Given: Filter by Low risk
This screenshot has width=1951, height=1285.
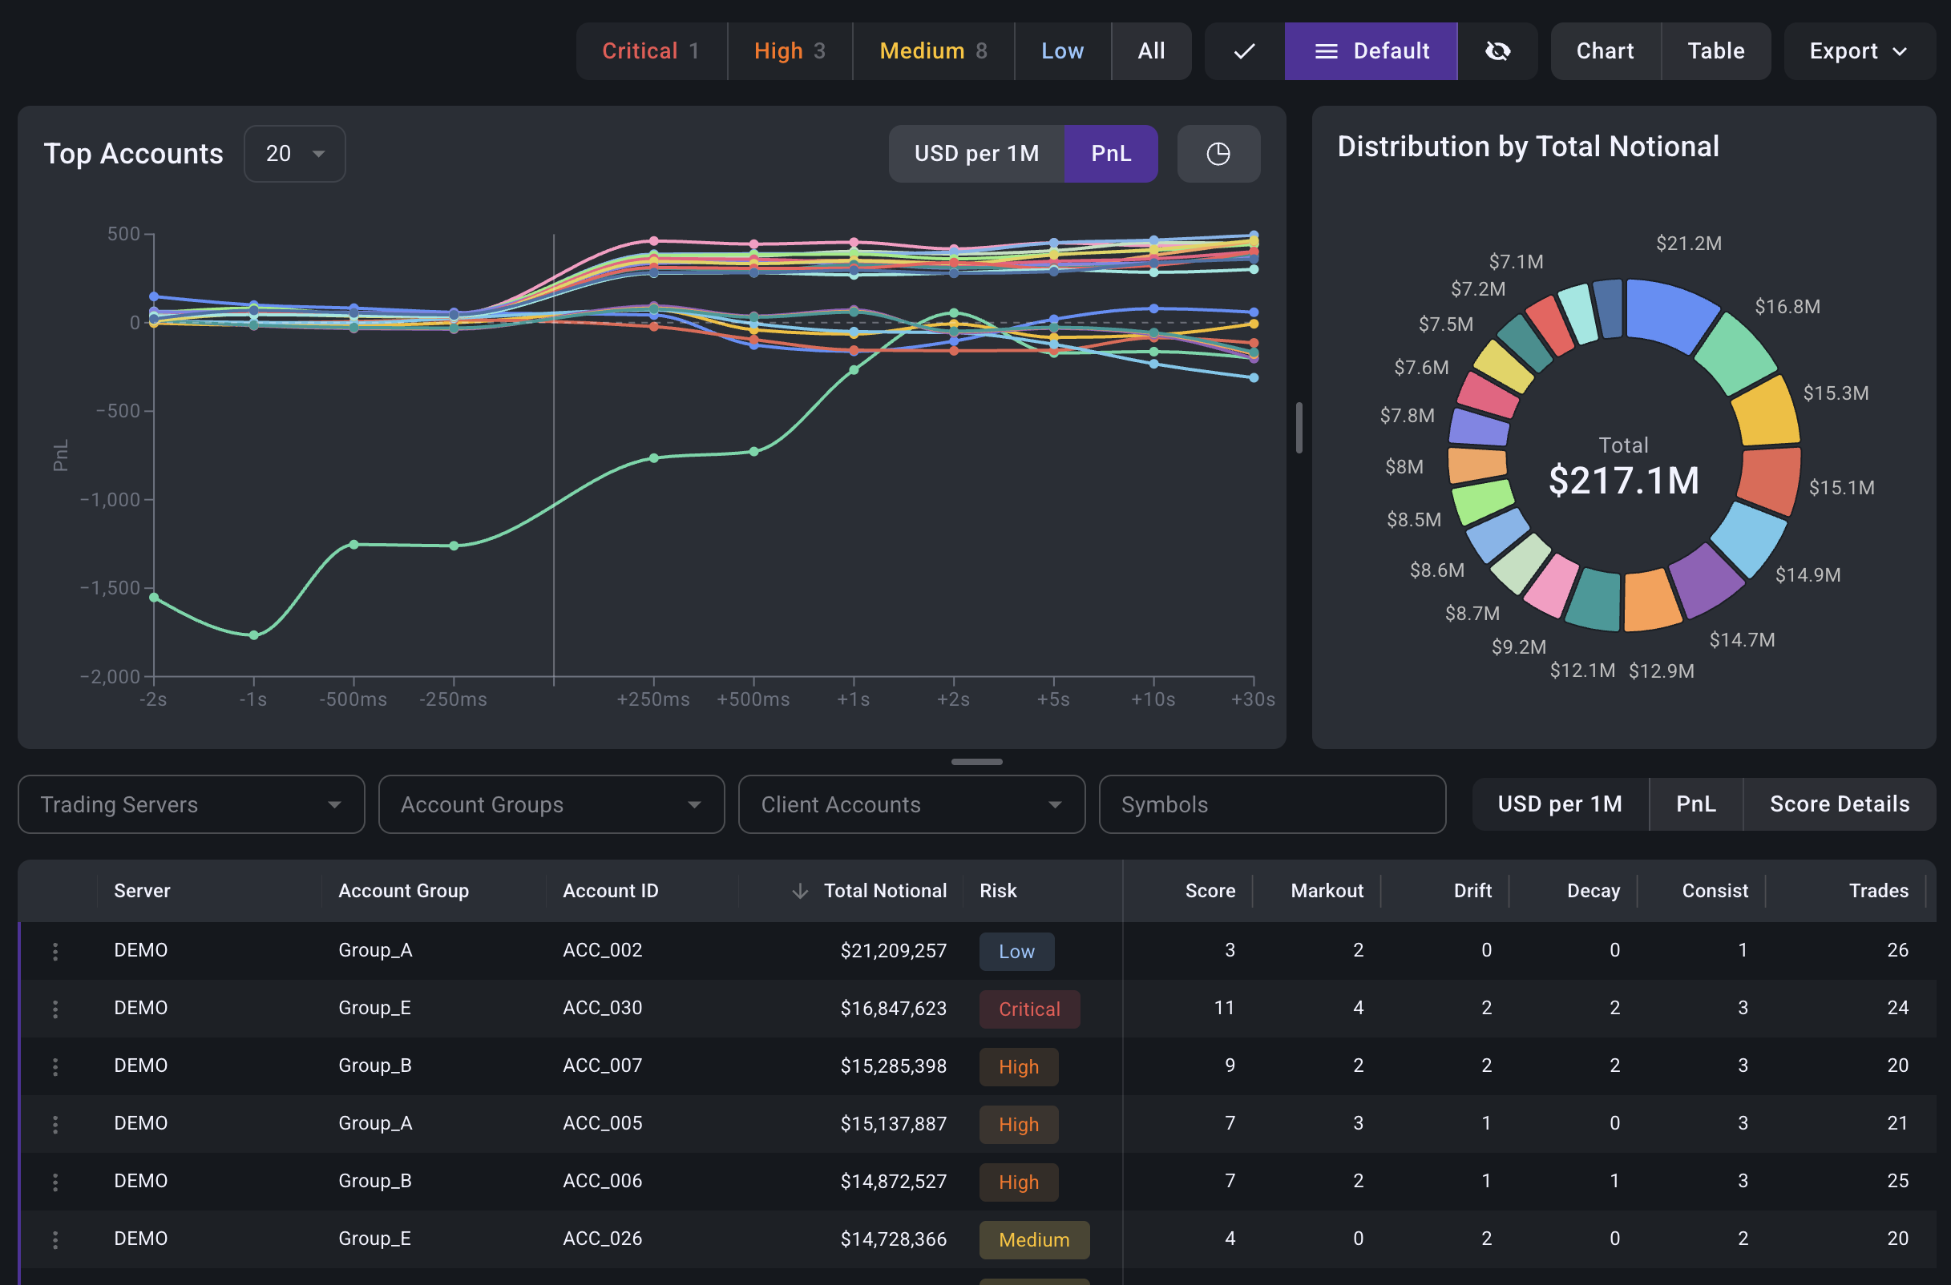Looking at the screenshot, I should [1062, 50].
